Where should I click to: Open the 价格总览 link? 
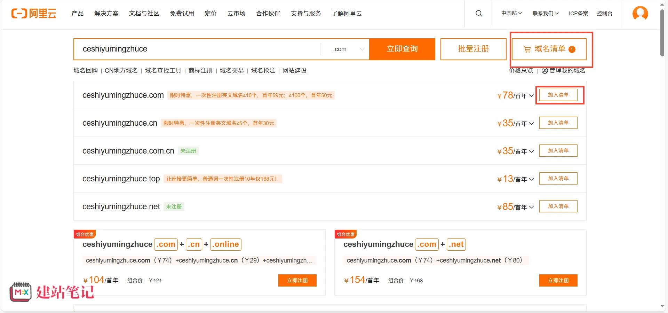click(521, 71)
